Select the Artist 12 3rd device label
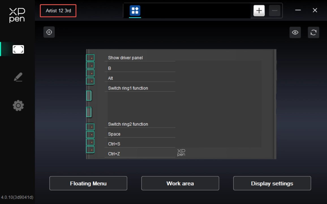Screen dimensions: 327x204 pyautogui.click(x=58, y=11)
